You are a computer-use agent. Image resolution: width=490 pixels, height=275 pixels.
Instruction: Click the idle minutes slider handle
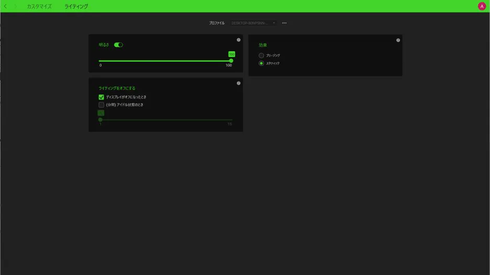tap(101, 120)
